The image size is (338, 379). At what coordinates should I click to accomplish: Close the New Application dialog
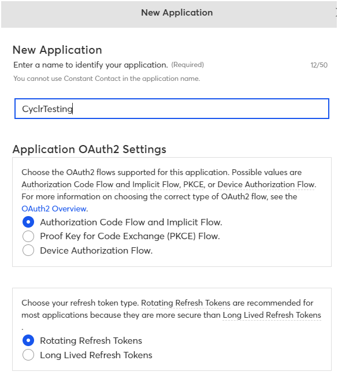[x=336, y=13]
